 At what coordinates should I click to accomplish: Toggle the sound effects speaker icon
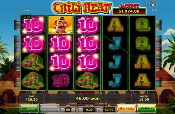[150, 5]
